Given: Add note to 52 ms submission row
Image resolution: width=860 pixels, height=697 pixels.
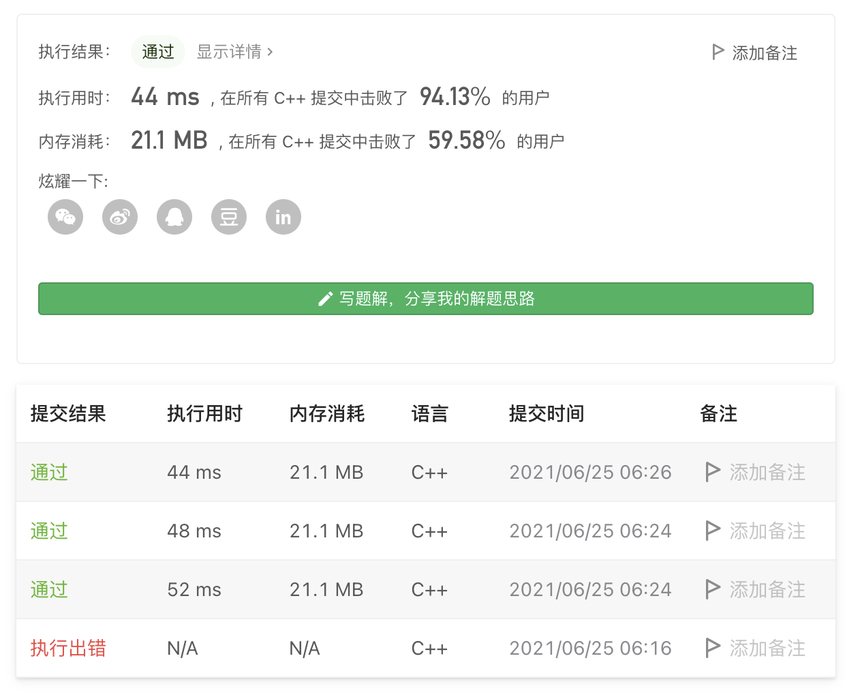Looking at the screenshot, I should click(x=767, y=589).
